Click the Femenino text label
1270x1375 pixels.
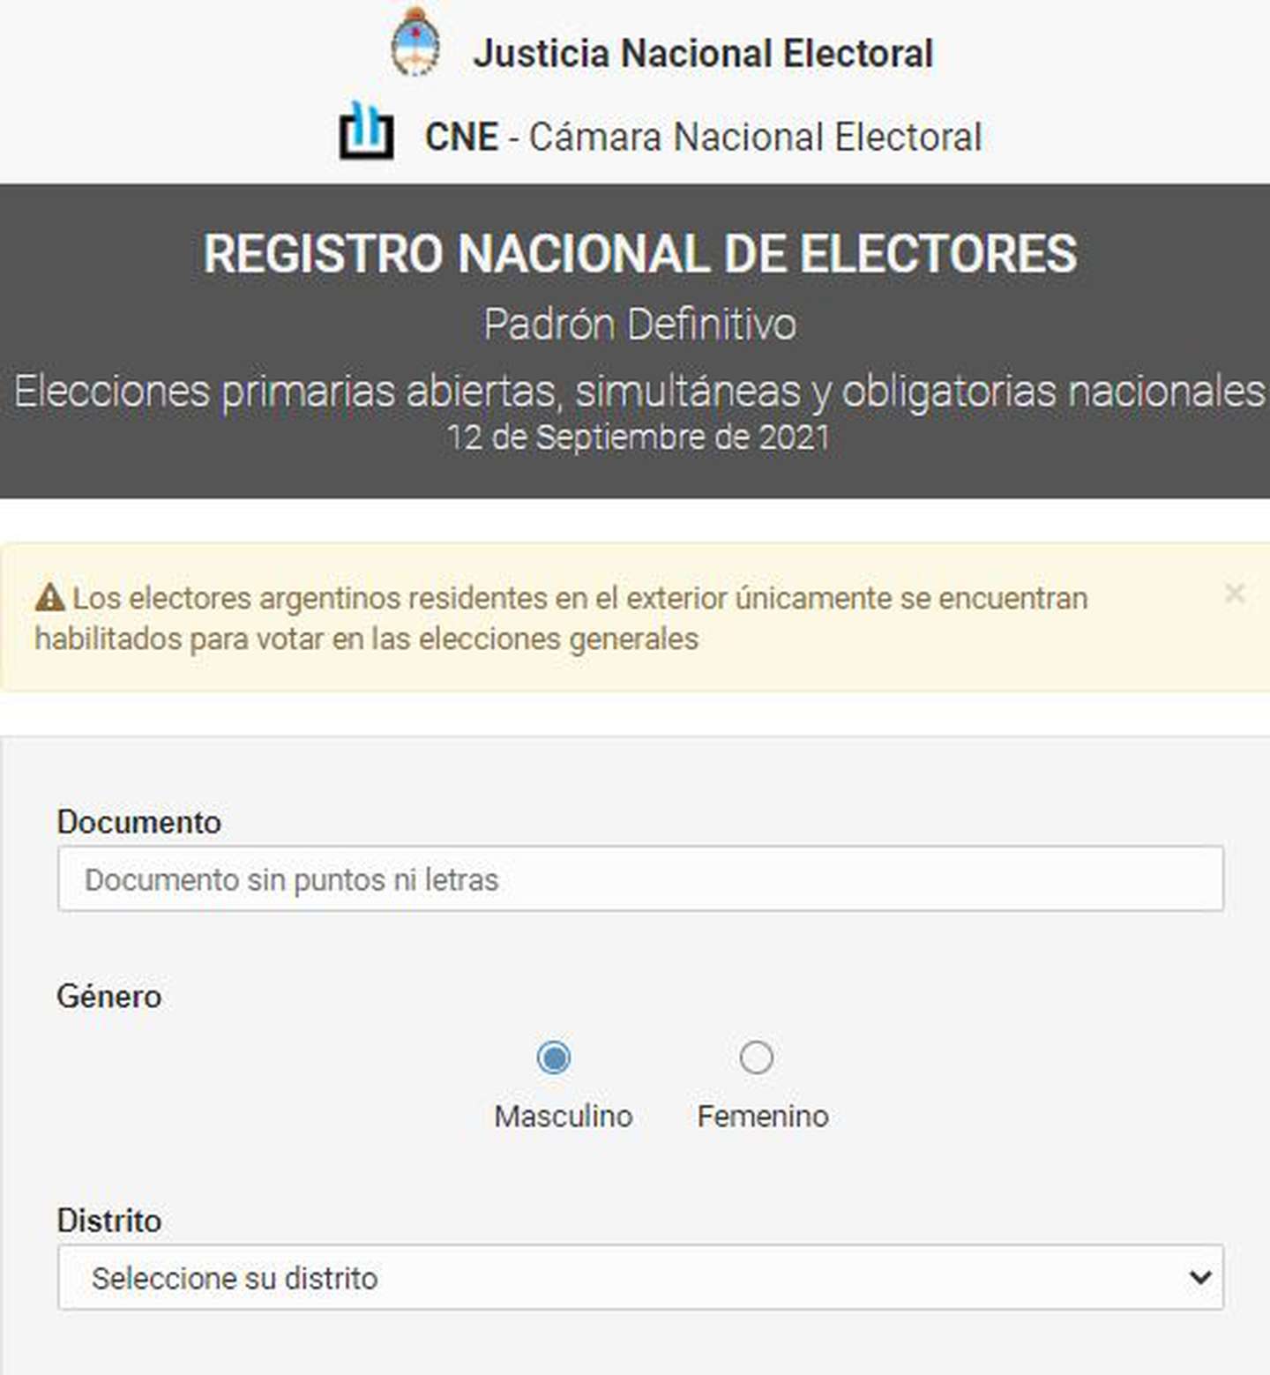click(x=762, y=1116)
